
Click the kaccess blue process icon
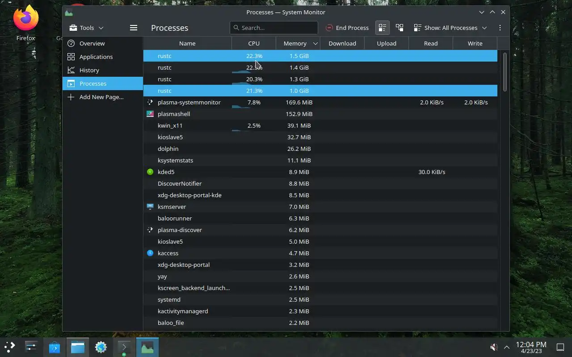pyautogui.click(x=150, y=253)
